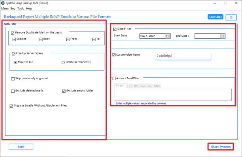Open the Help menu

pos(29,9)
